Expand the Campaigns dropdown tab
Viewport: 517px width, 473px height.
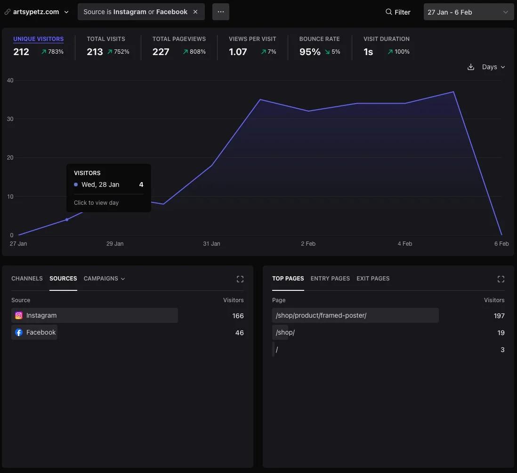[x=104, y=279]
